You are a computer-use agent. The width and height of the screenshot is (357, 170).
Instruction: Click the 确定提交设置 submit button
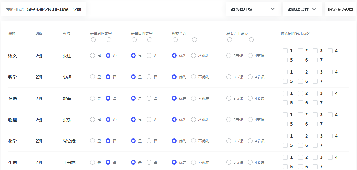(340, 9)
